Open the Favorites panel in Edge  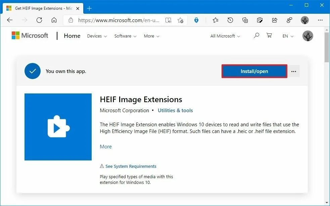click(215, 20)
